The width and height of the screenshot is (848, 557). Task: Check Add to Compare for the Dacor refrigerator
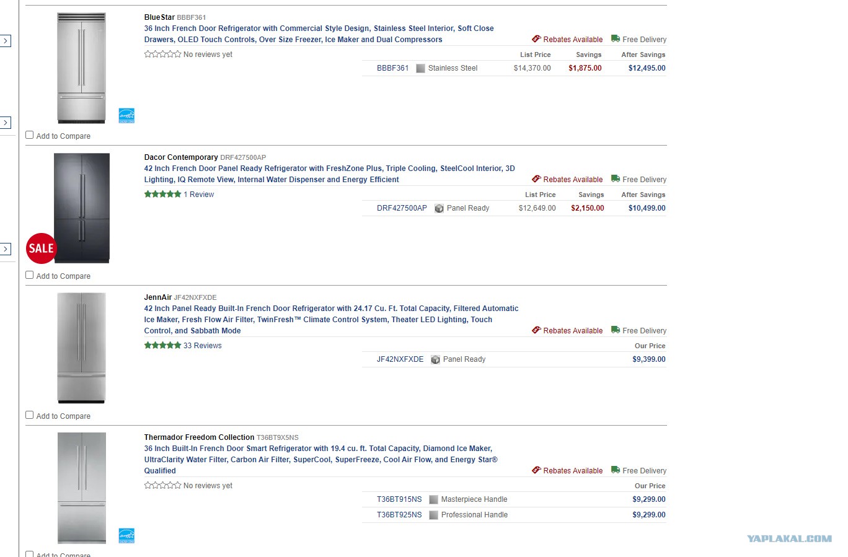30,275
